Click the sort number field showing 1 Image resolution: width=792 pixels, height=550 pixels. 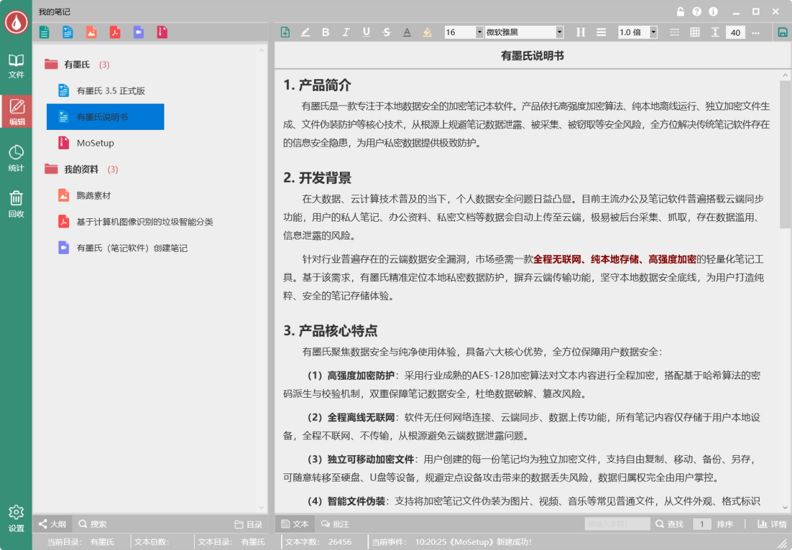[702, 524]
